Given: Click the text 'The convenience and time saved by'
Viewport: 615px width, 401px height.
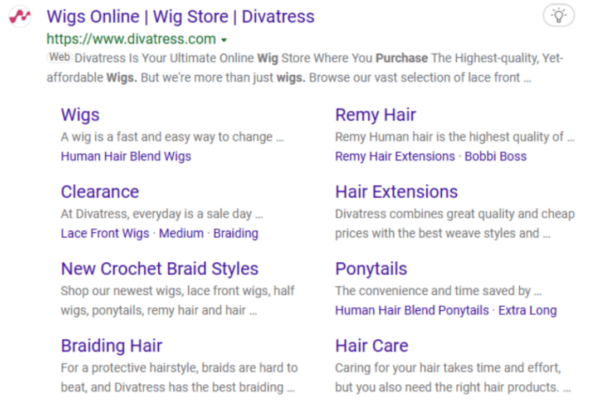Looking at the screenshot, I should point(433,291).
